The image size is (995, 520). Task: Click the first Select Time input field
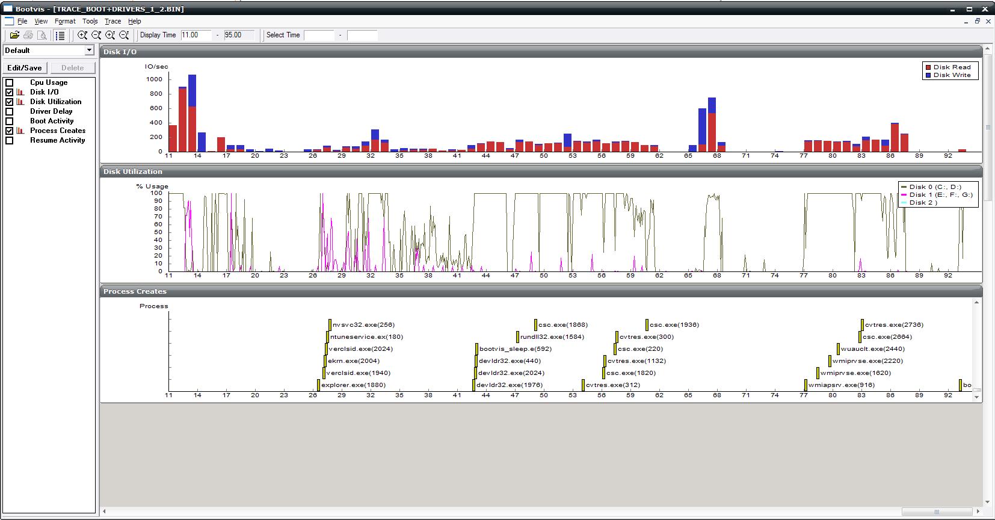click(319, 35)
